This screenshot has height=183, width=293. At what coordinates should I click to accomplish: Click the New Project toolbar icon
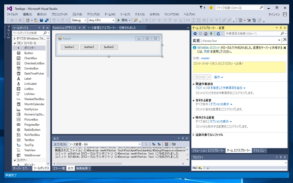click(28, 20)
